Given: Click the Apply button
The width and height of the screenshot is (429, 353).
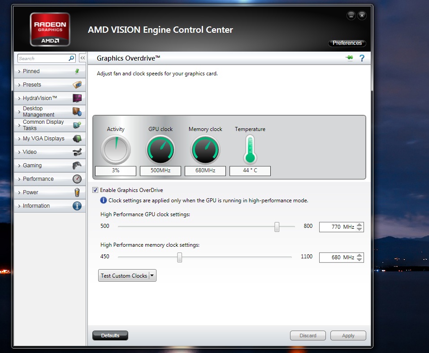Looking at the screenshot, I should [x=348, y=336].
